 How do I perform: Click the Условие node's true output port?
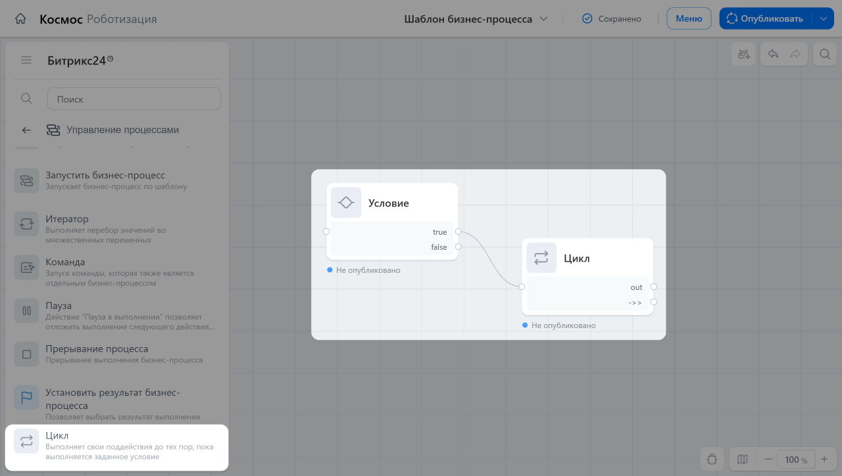[458, 231]
